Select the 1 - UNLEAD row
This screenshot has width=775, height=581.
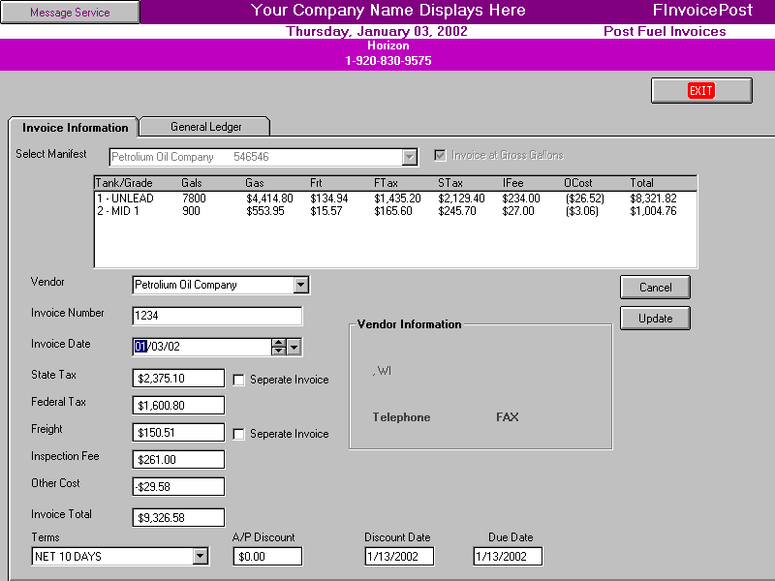click(395, 199)
